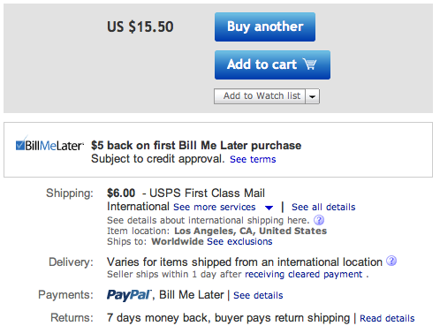Screen dimensions: 440x326
Task: Open the returns Read details link
Action: point(387,318)
